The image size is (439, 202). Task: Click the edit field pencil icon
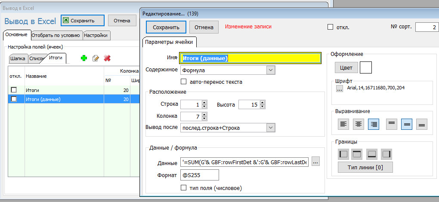point(96,58)
